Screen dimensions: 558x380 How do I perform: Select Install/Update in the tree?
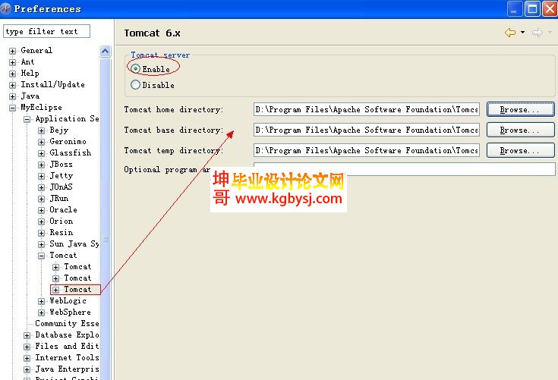[x=52, y=84]
